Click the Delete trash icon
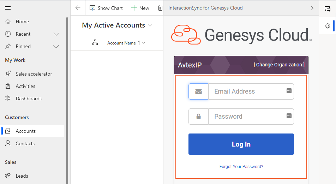This screenshot has height=184, width=336. point(160,8)
